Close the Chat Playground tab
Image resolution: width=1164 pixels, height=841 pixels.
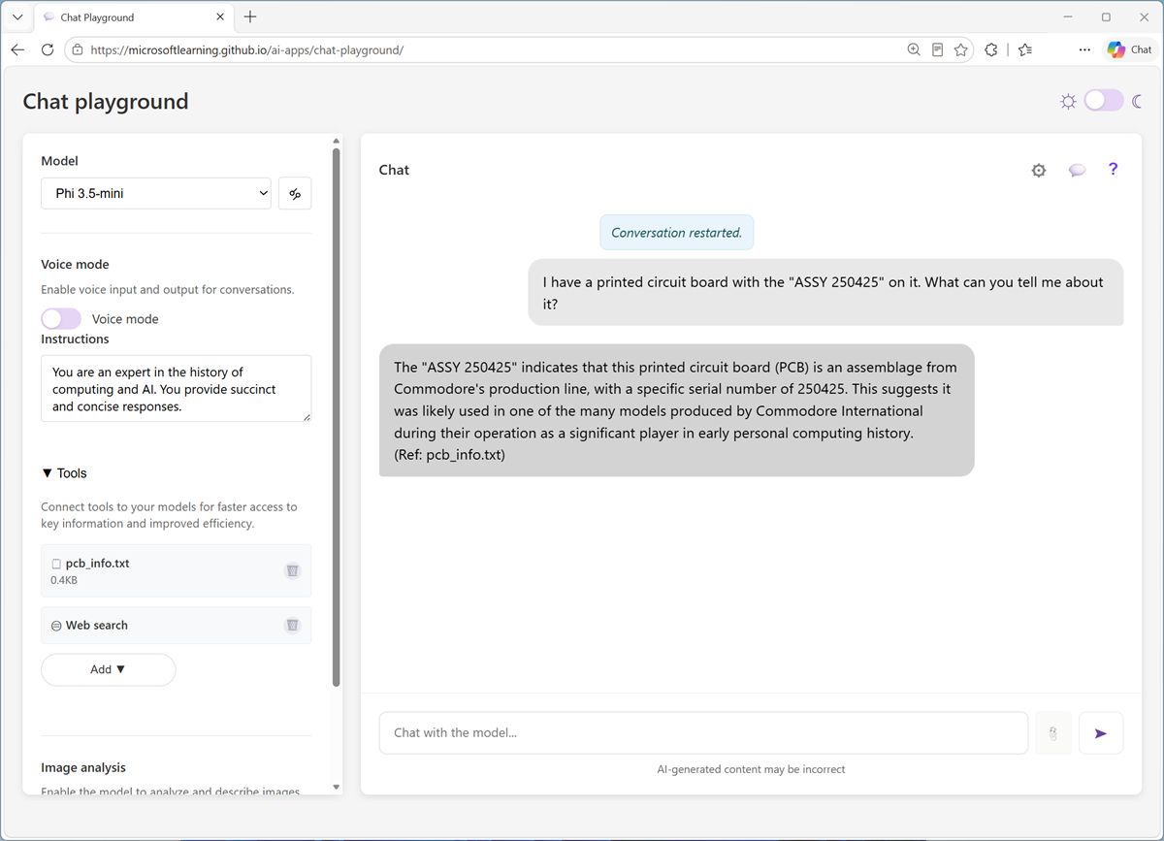click(220, 16)
